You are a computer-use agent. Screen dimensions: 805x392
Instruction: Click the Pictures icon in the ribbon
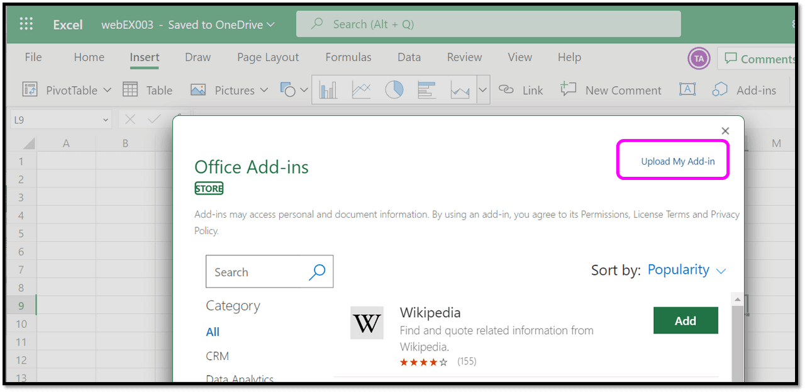point(198,90)
